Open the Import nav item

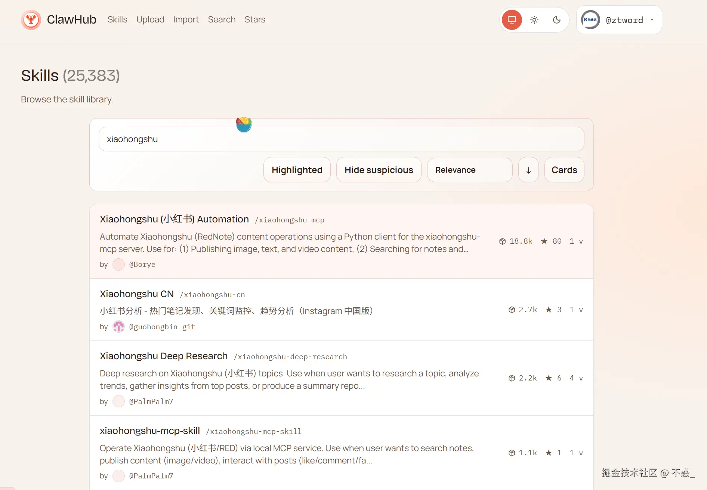coord(186,19)
